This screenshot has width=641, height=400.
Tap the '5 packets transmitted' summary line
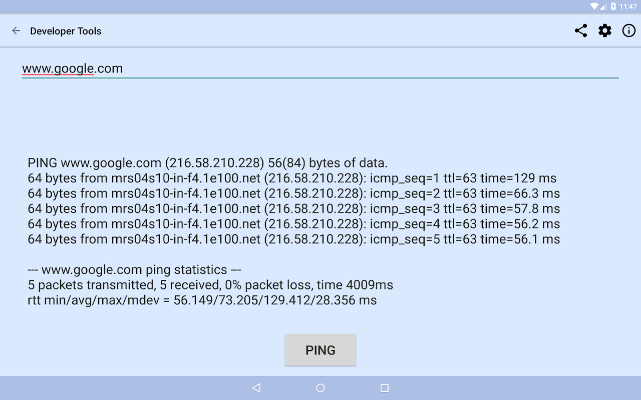[210, 285]
